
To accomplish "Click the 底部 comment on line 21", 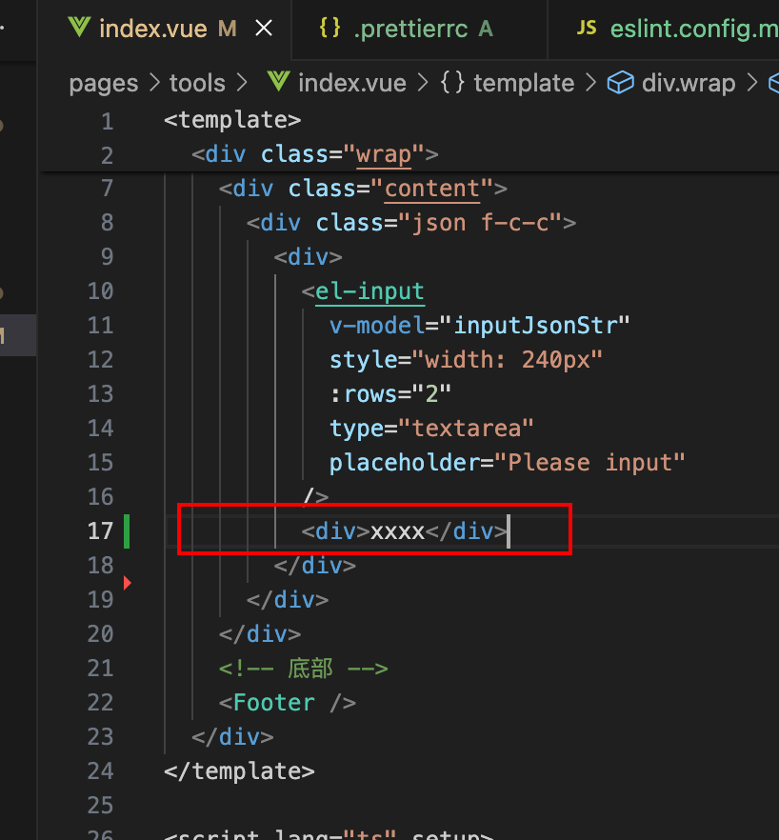I will pos(303,669).
